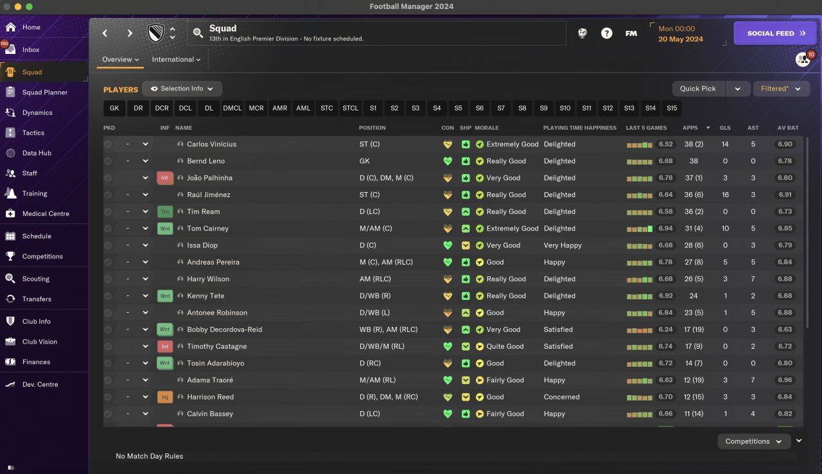
Task: Open the Medical Centre icon
Action: 10,214
